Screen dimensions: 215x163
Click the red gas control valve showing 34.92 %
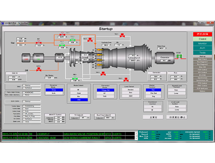click(x=62, y=34)
